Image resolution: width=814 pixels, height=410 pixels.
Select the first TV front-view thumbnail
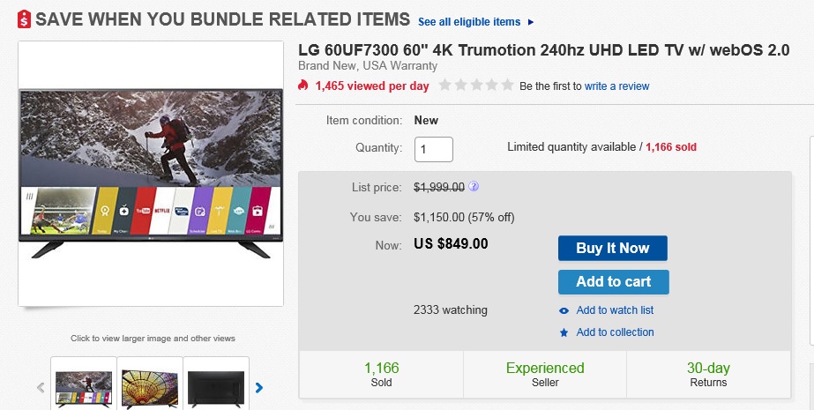(84, 385)
